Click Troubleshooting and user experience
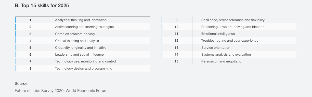312x97 pixels. [x=230, y=41]
